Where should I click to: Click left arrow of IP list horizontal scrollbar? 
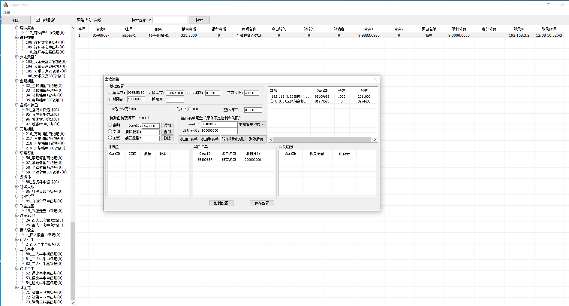pyautogui.click(x=271, y=139)
